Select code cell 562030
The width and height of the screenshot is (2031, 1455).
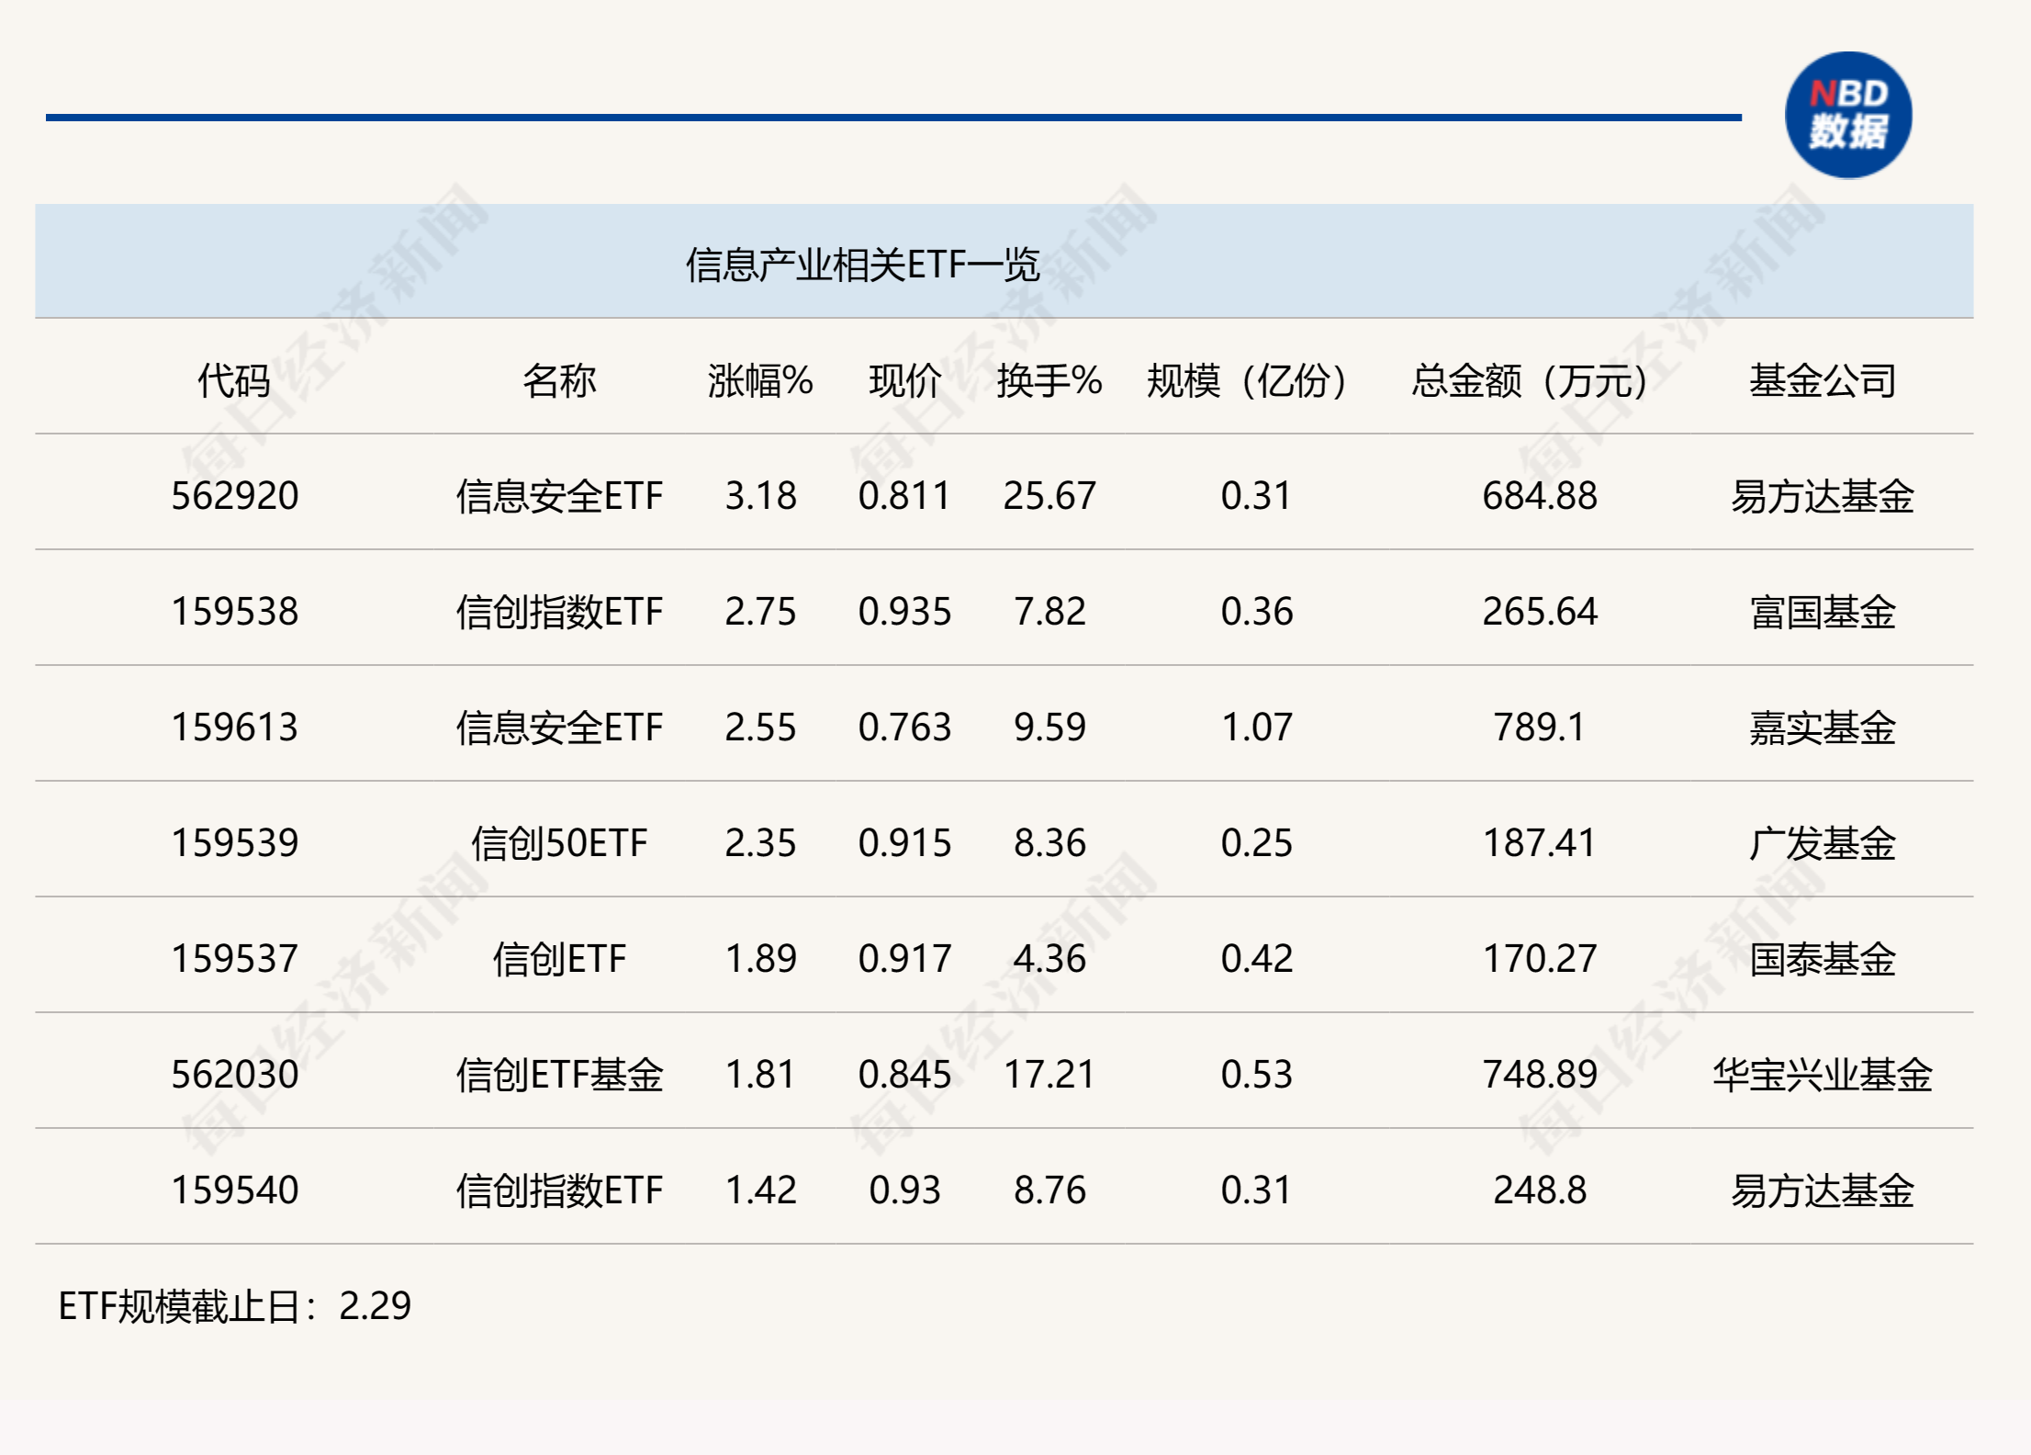point(235,1075)
